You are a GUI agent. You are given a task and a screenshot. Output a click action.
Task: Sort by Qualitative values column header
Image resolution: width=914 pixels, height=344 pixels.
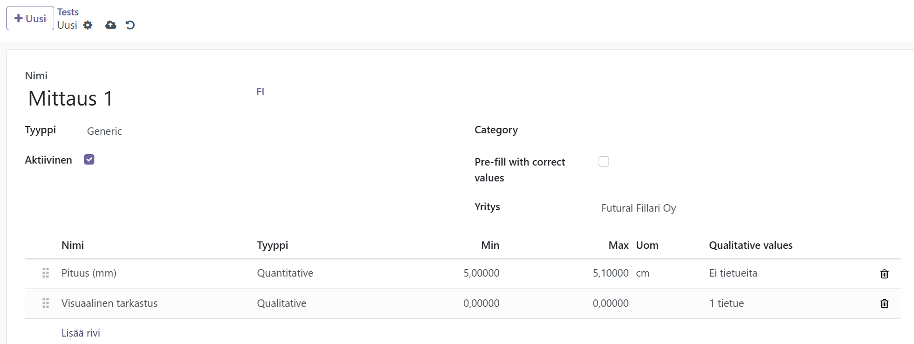tap(751, 245)
